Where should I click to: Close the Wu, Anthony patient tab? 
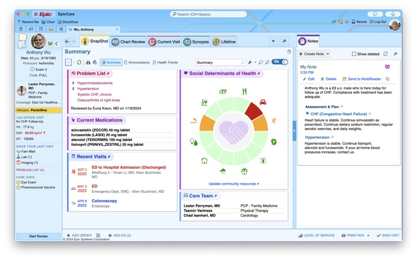point(117,29)
